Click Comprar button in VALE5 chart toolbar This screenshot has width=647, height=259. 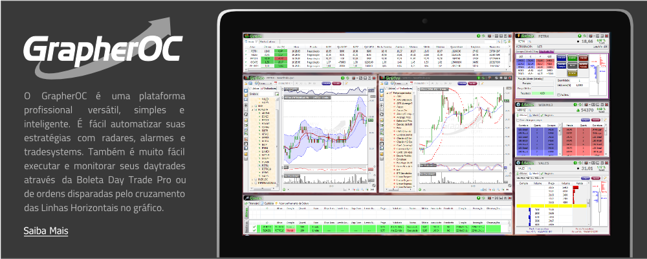coord(462,83)
